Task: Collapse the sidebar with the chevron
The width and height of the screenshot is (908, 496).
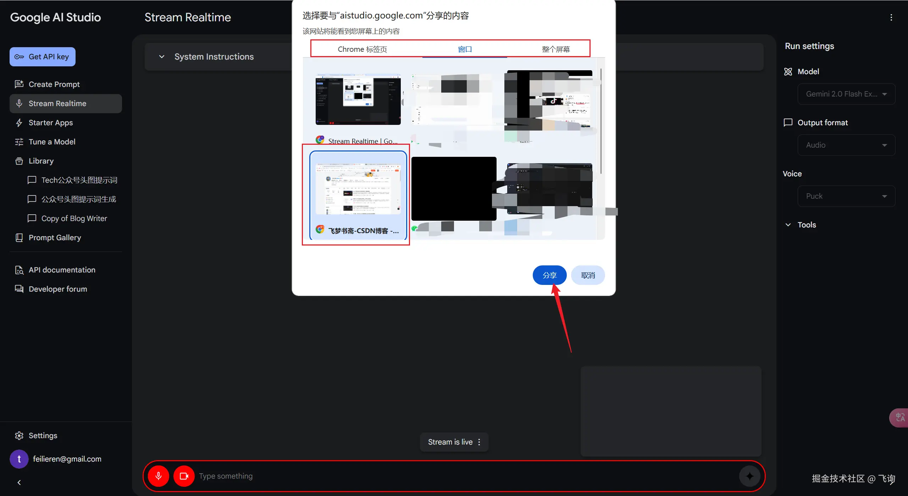Action: coord(19,483)
